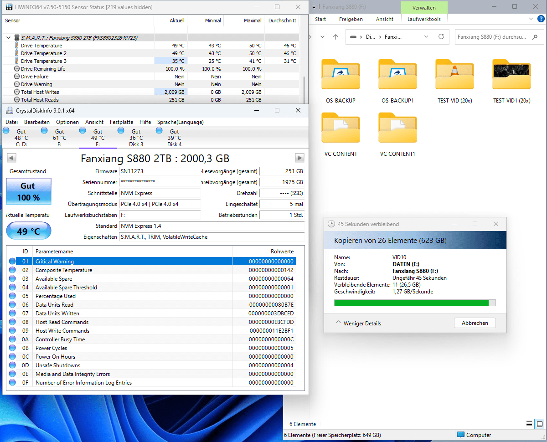Image resolution: width=547 pixels, height=442 pixels.
Task: Click the clock icon beside Total Host Writes
Action: (x=17, y=92)
